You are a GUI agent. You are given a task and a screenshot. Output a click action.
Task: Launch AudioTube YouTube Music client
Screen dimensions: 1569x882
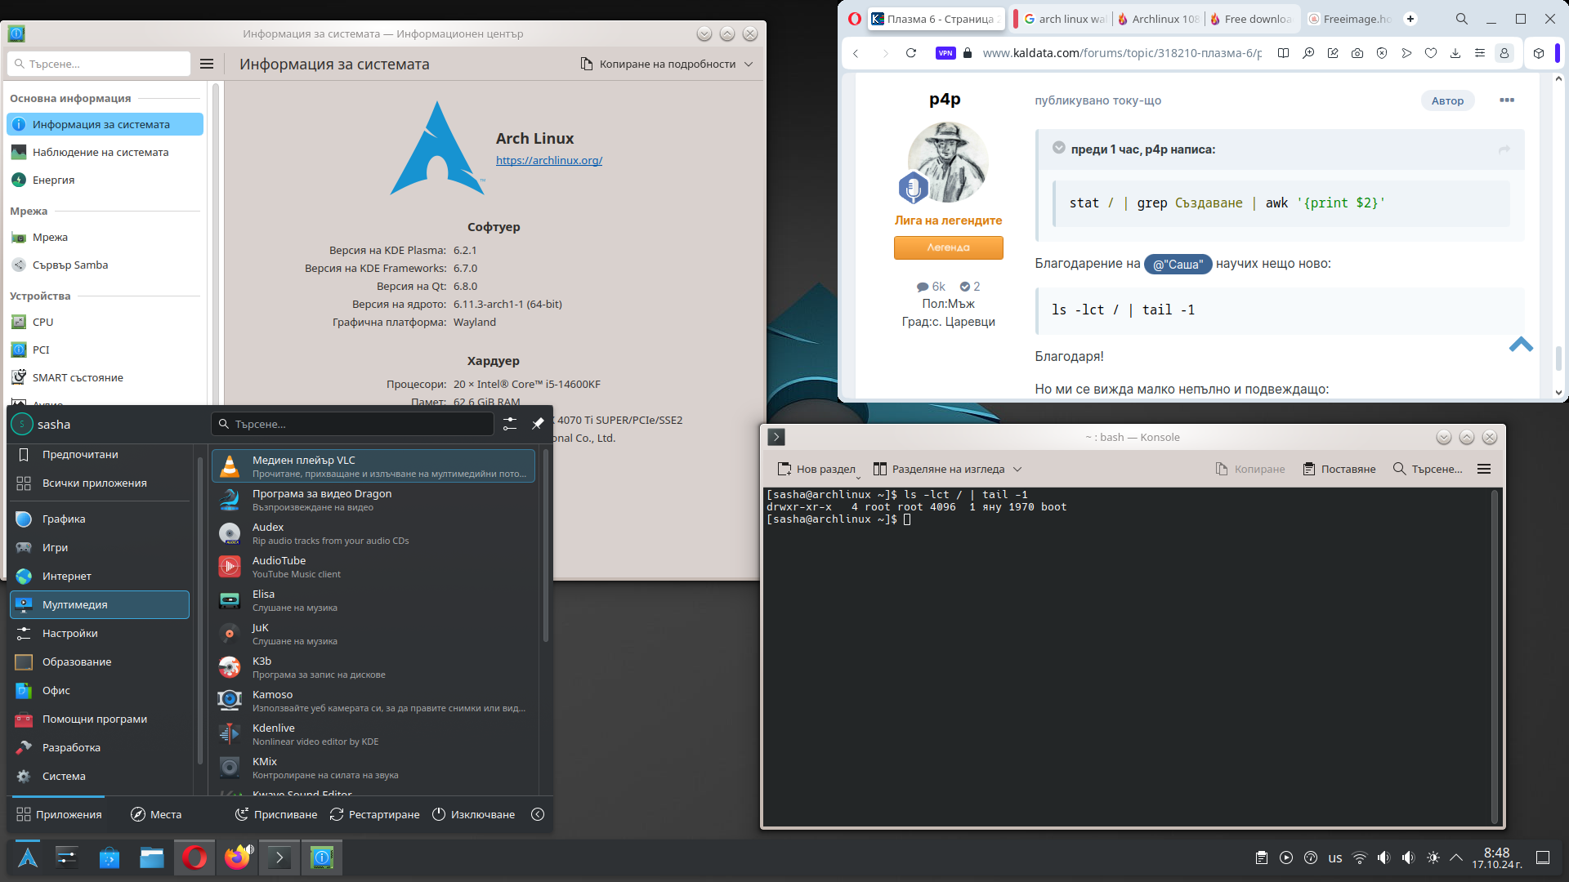[x=373, y=567]
